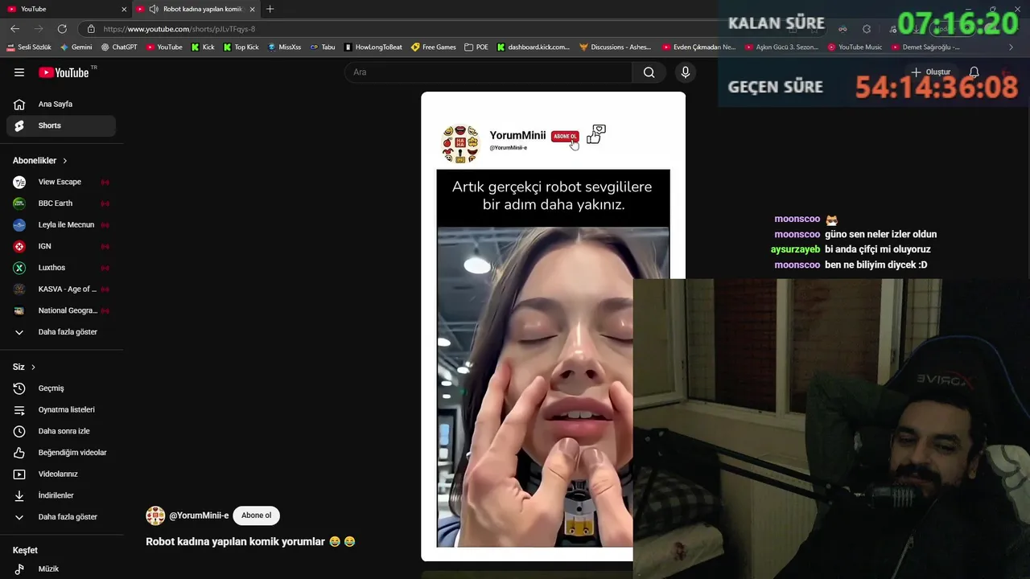The width and height of the screenshot is (1030, 579).
Task: Open Geçmiş watch history
Action: tap(61, 388)
